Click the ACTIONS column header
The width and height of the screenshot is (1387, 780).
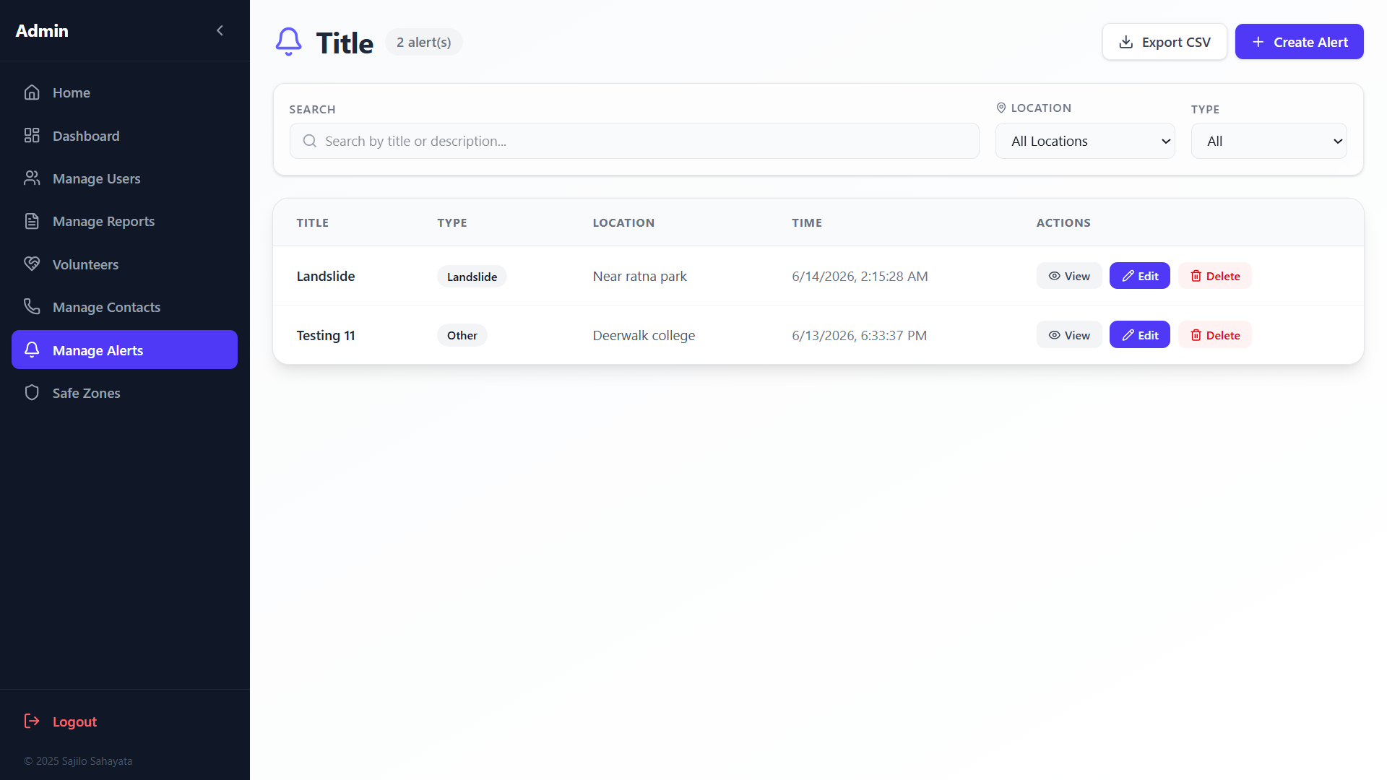1063,222
